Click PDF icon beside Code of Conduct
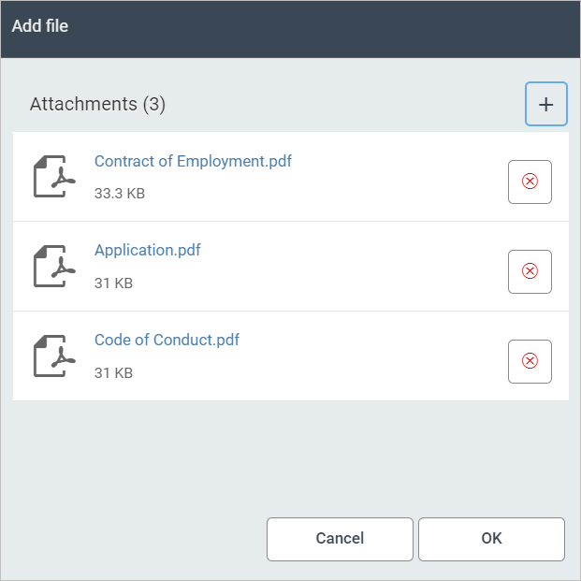The image size is (581, 581). (54, 356)
